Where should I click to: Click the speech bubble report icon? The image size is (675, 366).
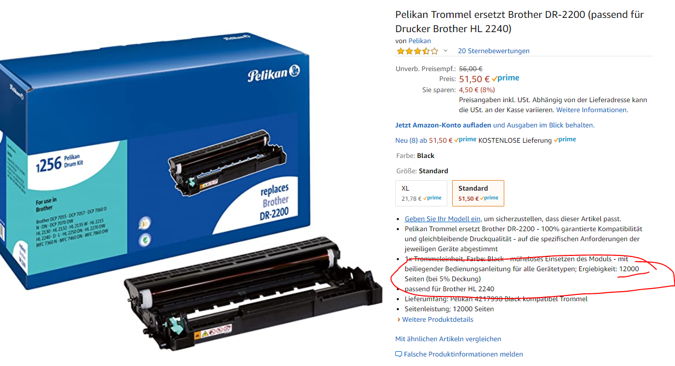coord(398,354)
